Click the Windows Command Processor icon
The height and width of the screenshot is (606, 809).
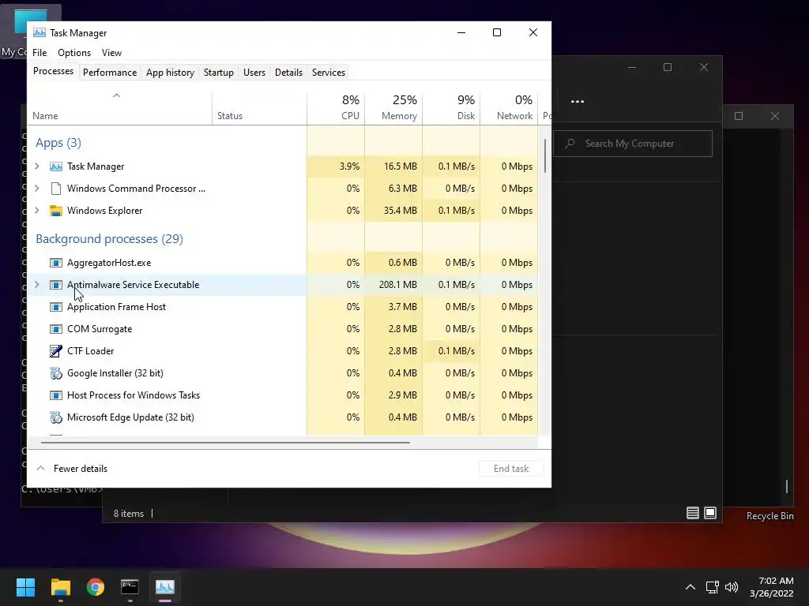pyautogui.click(x=56, y=189)
